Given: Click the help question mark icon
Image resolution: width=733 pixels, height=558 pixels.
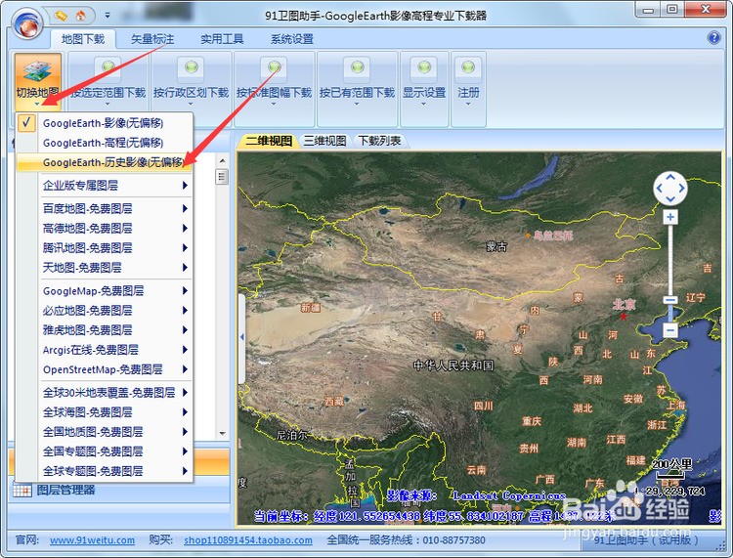Looking at the screenshot, I should (x=713, y=38).
